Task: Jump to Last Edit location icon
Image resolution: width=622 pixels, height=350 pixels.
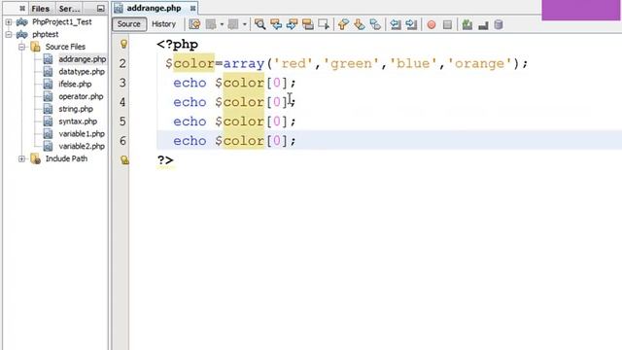Action: (x=194, y=24)
